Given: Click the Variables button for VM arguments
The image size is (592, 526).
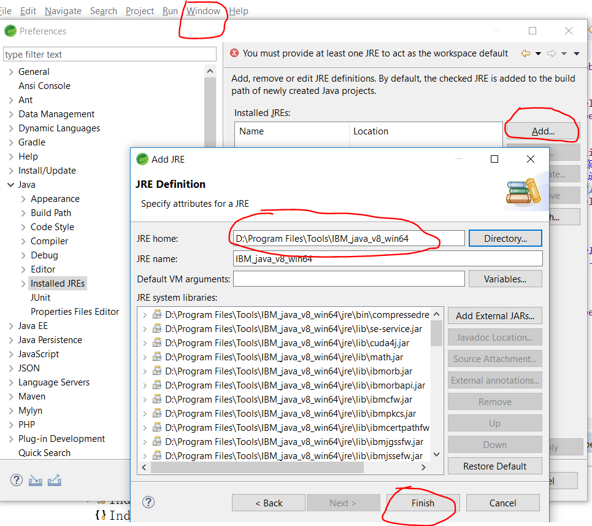Looking at the screenshot, I should coord(505,279).
